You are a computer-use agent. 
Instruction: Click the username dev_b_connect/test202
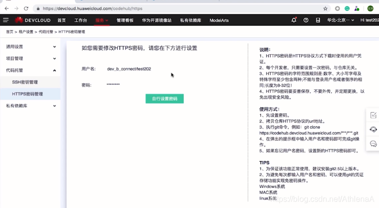[129, 69]
